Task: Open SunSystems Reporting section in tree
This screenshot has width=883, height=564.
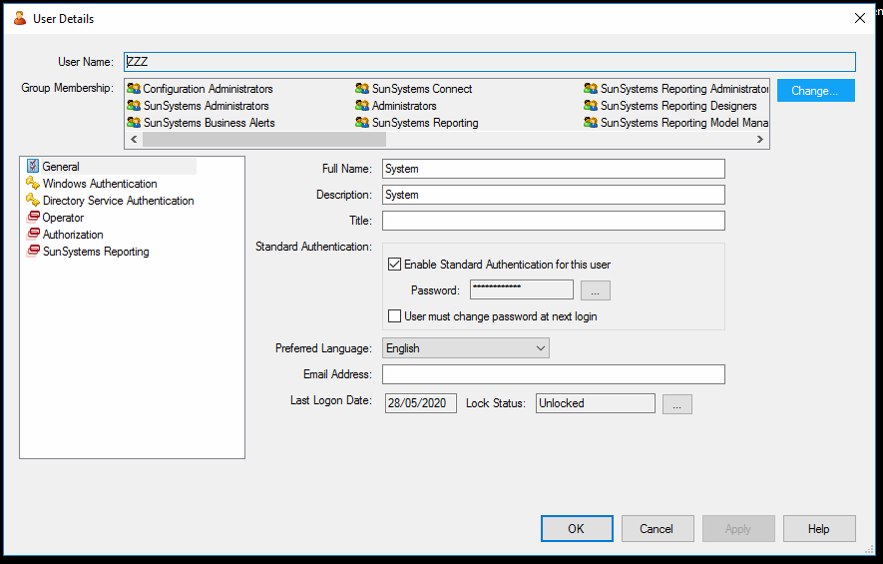Action: pos(96,252)
